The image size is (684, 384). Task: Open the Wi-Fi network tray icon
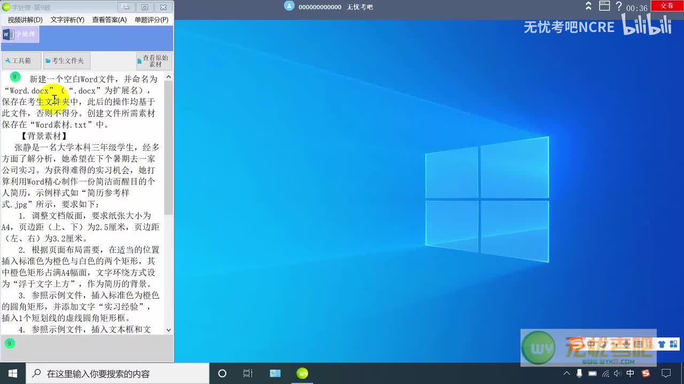[605, 373]
